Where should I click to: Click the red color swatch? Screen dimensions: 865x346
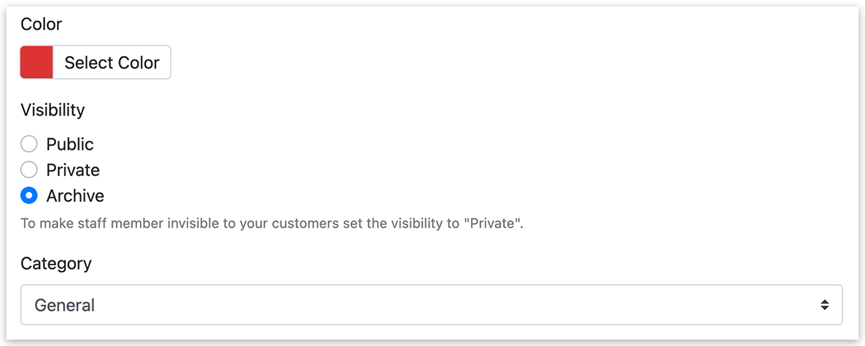(x=37, y=62)
